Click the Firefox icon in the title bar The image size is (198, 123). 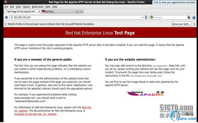(x=6, y=2)
